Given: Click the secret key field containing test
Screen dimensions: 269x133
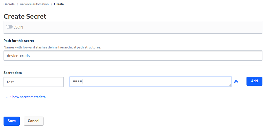Looking at the screenshot, I should coord(34,82).
